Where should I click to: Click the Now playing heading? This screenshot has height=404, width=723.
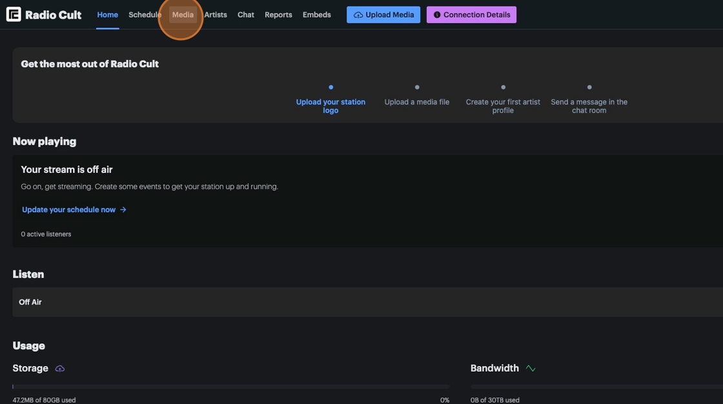(x=45, y=141)
